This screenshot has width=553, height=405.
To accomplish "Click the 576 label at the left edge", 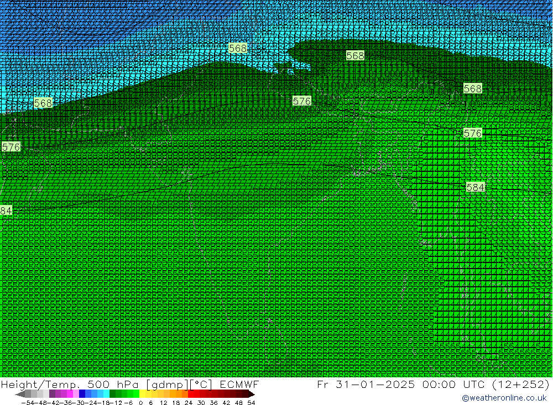I will point(11,147).
